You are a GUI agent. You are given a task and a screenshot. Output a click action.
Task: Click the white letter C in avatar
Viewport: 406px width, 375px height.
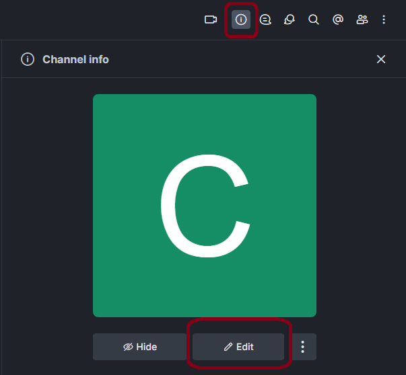(204, 205)
